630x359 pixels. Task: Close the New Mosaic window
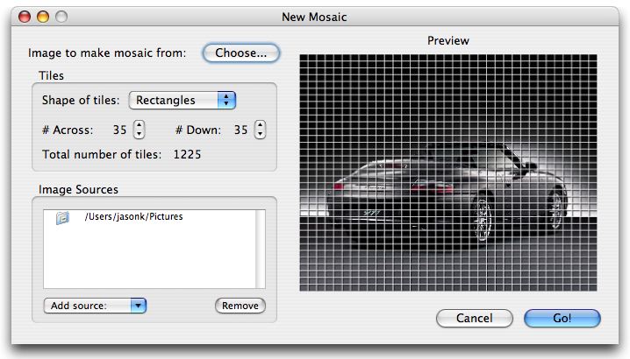[25, 17]
